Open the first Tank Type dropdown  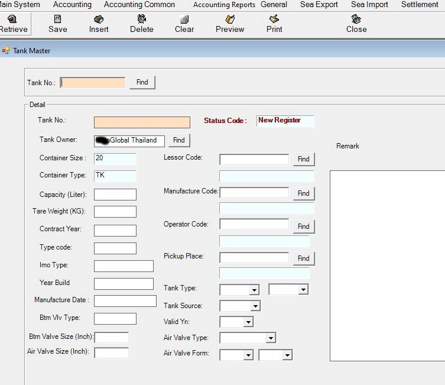[254, 290]
